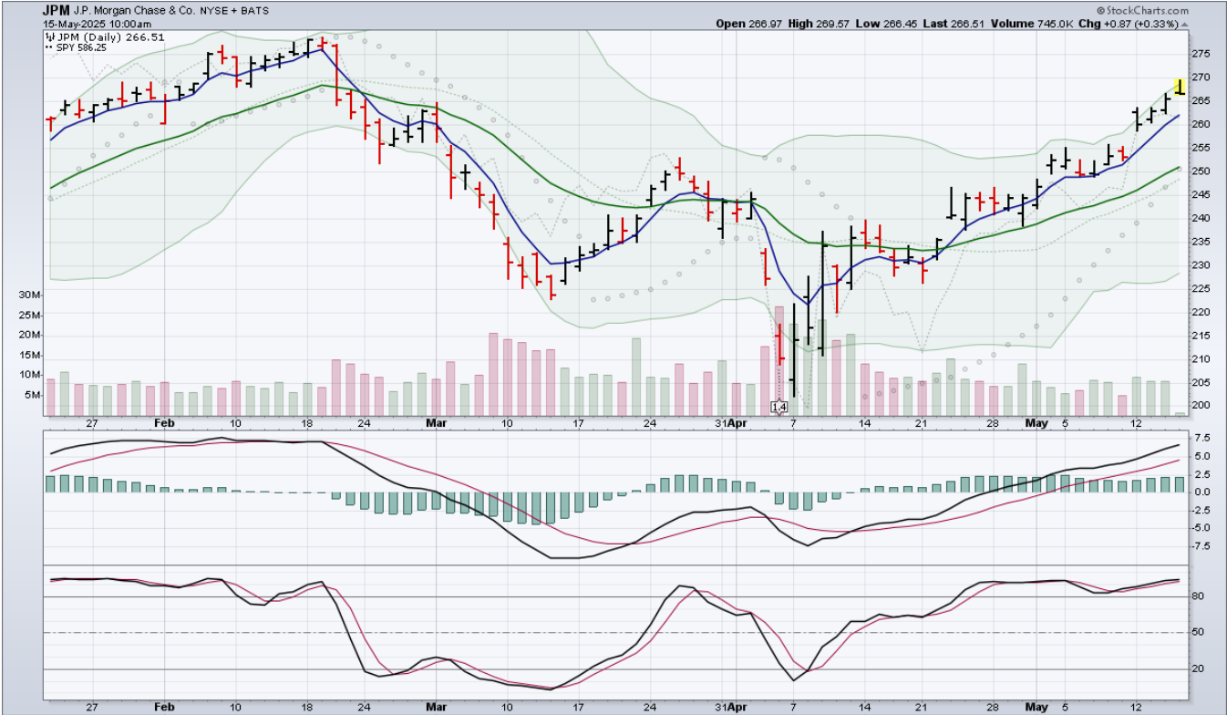This screenshot has height=715, width=1227.
Task: Click the bar-style icon before 'JPM (Daily)' legend
Action: click(49, 37)
